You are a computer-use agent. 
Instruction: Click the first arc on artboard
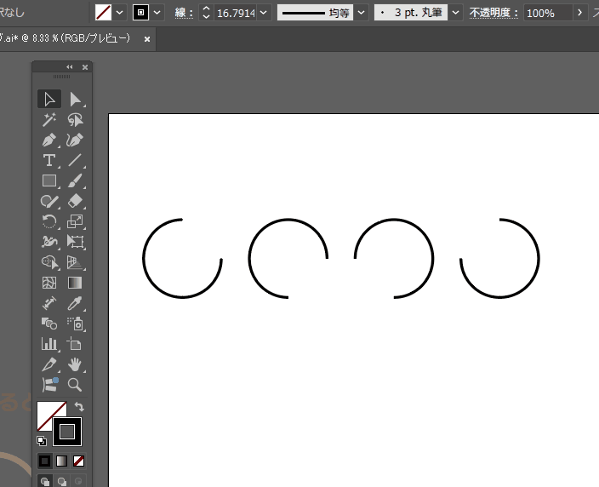pyautogui.click(x=143, y=259)
